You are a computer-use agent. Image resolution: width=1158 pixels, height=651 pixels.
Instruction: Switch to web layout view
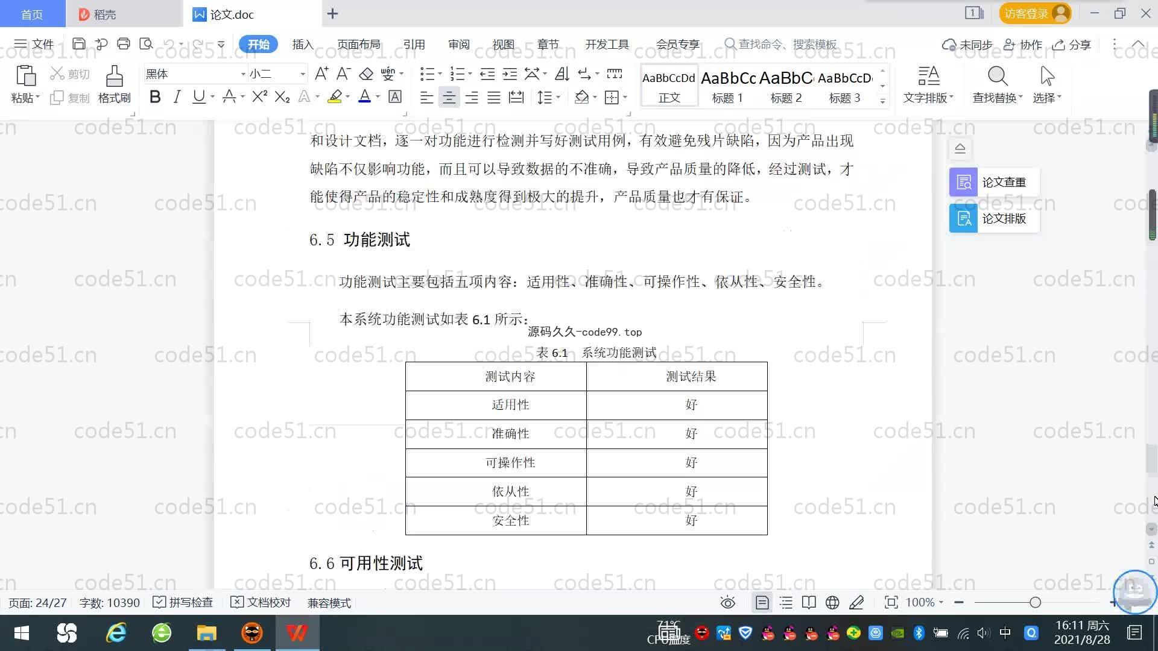[832, 603]
